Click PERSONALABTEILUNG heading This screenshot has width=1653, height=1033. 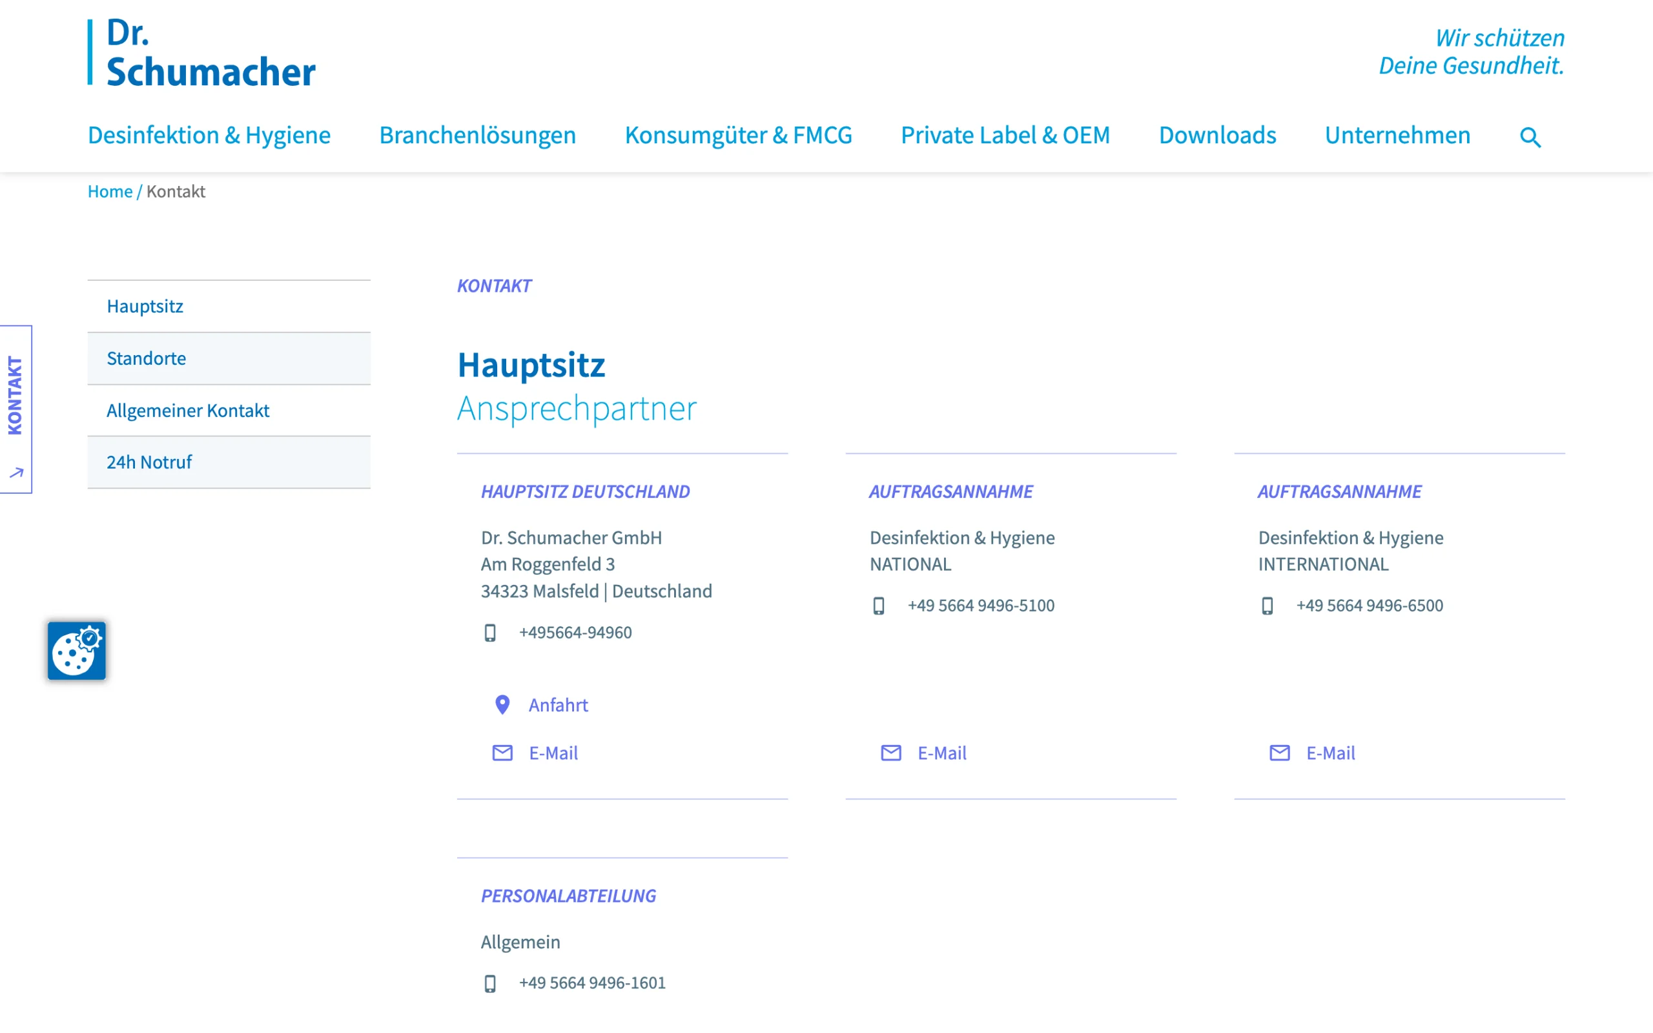(568, 896)
